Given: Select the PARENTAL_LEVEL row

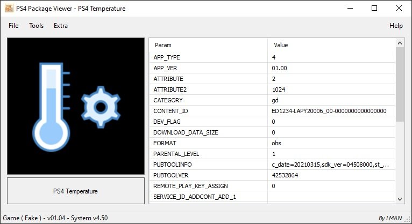Looking at the screenshot, I should click(x=272, y=154).
